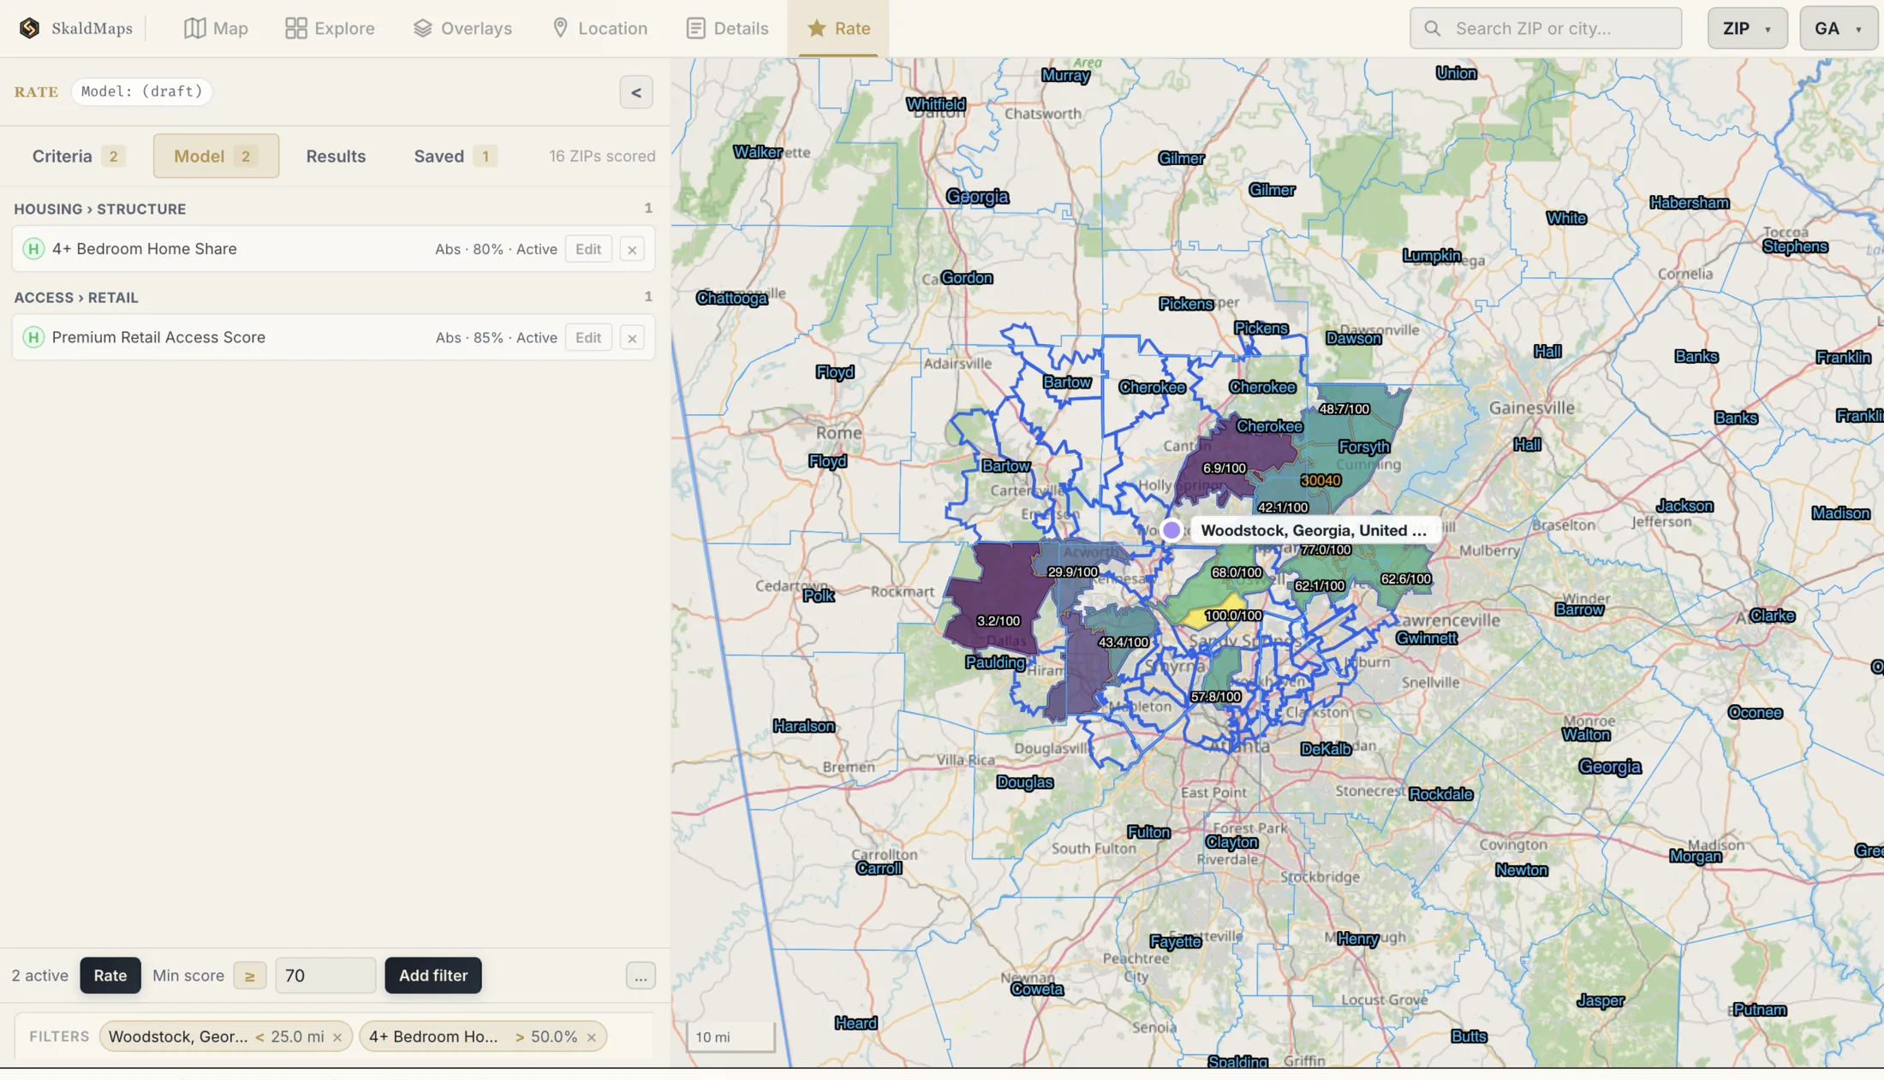
Task: Click the 43.4/100 score label
Action: [x=1124, y=642]
